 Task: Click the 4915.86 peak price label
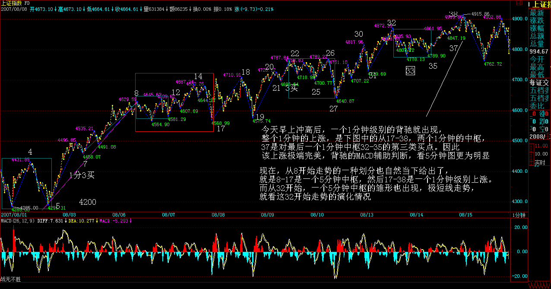point(480,14)
